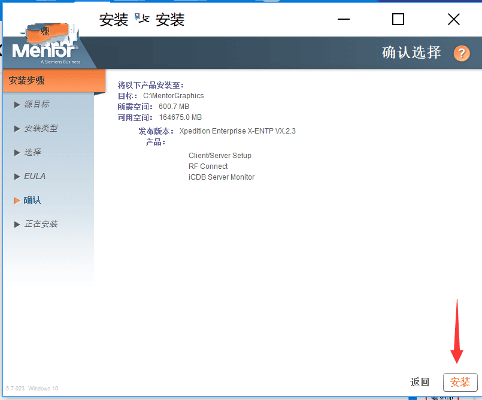
Task: Click the target path C:\MentorGraphics
Action: coord(174,96)
